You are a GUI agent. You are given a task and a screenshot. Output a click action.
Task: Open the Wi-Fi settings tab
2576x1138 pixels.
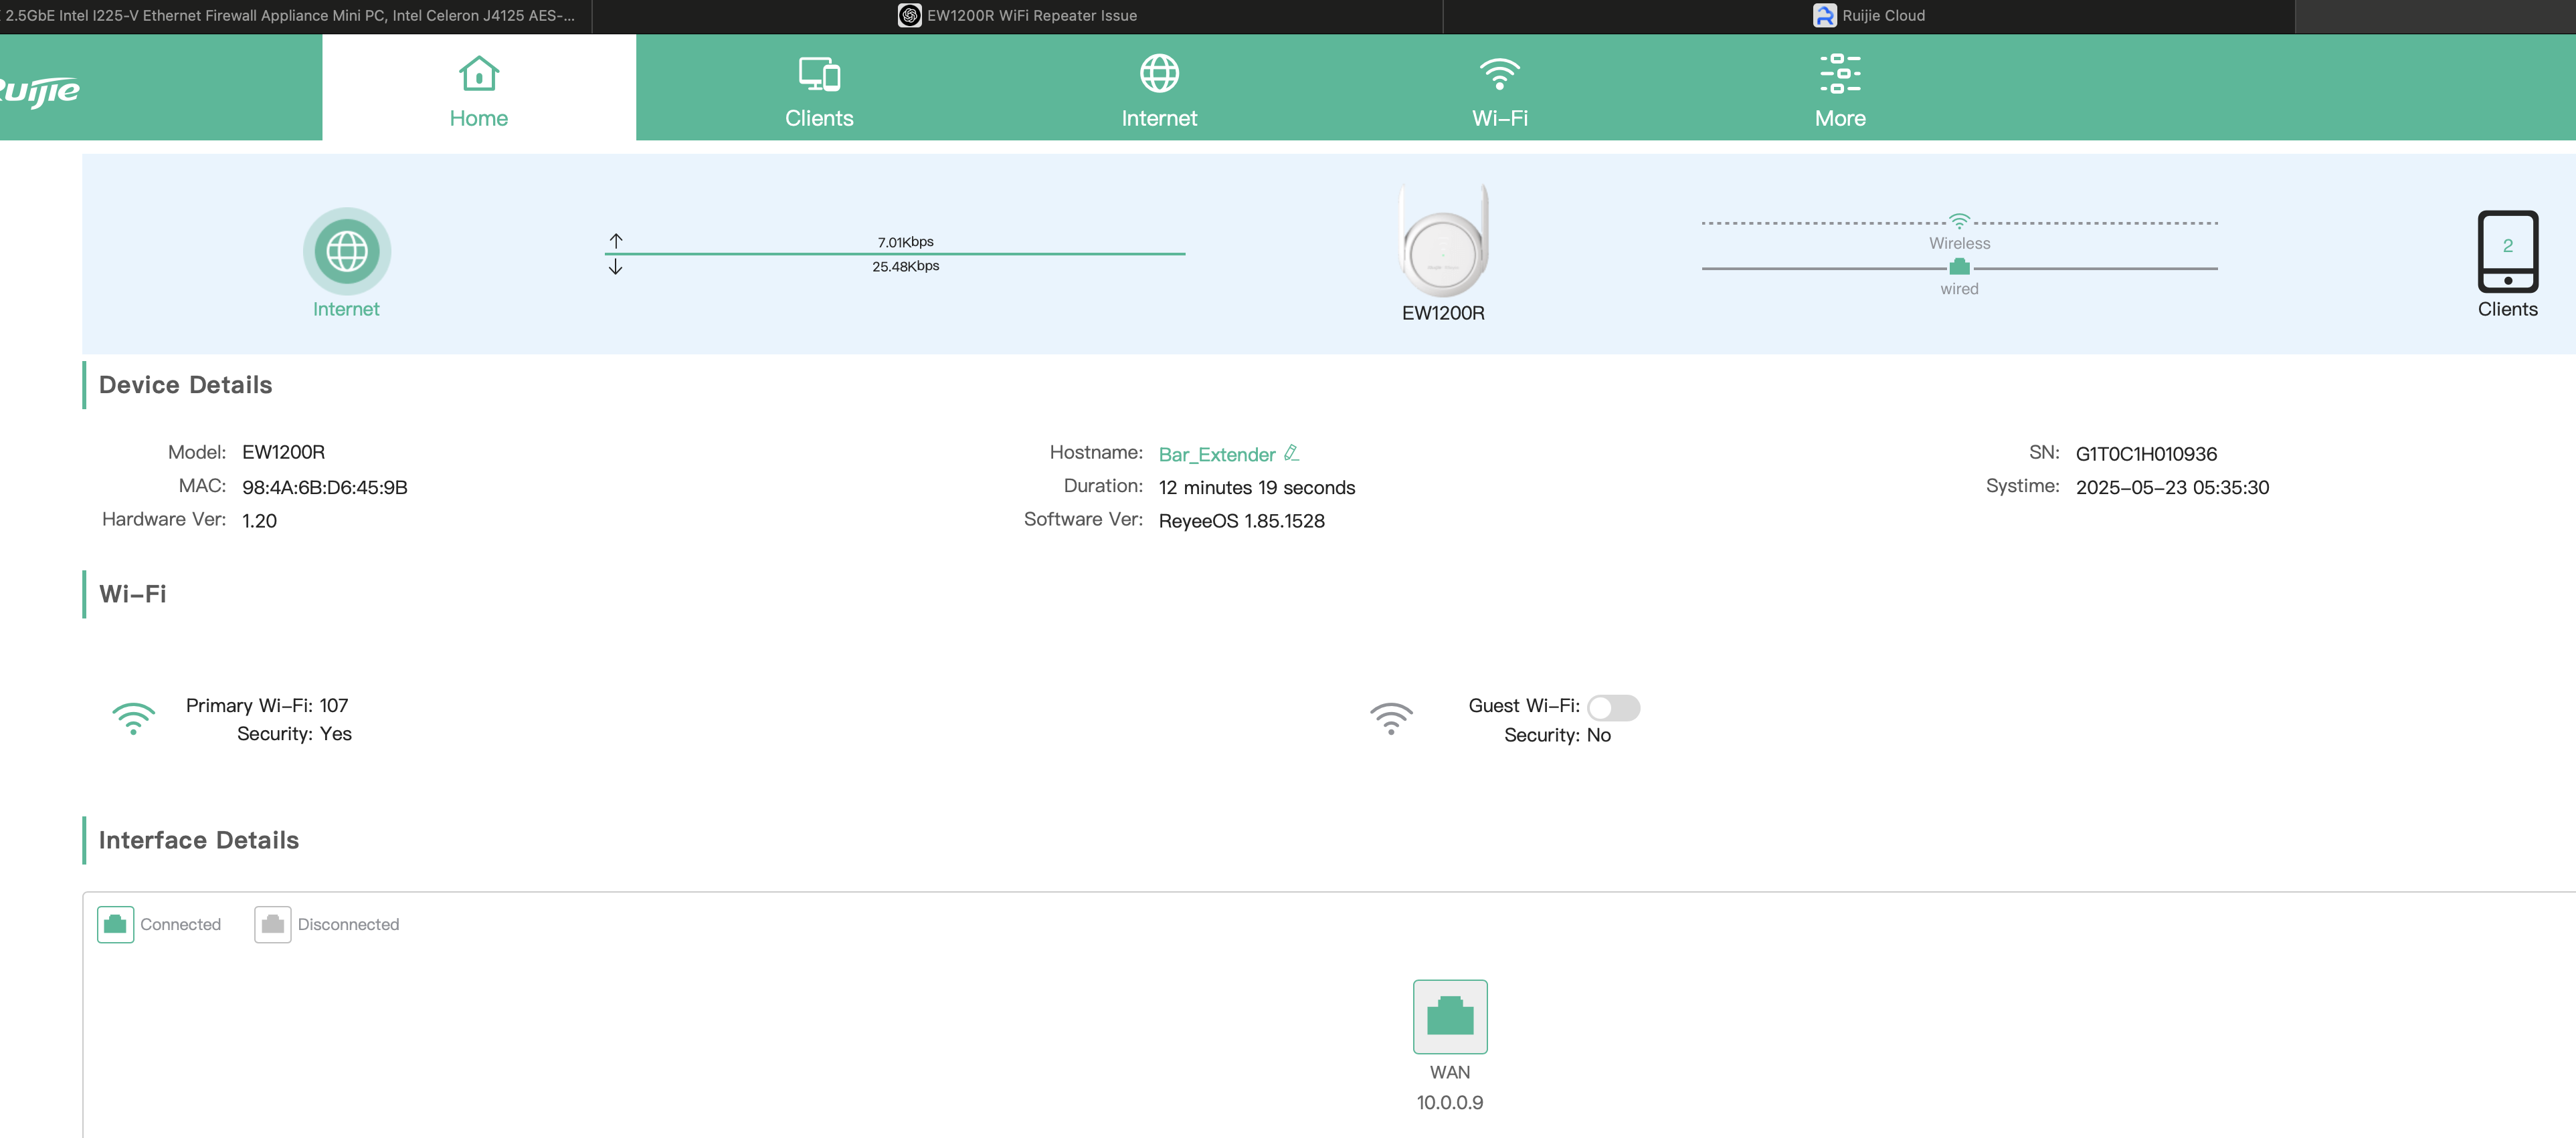point(1499,90)
